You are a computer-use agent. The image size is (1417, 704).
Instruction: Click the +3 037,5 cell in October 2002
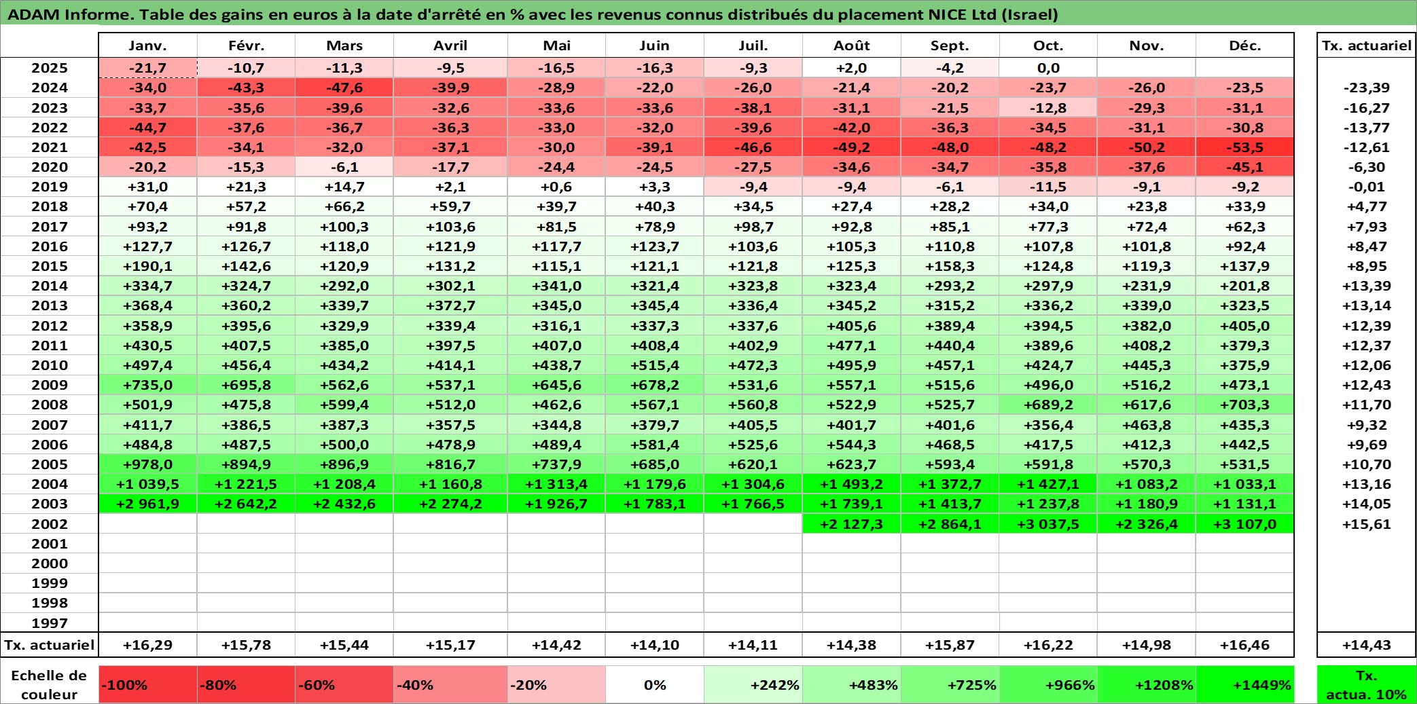[x=1048, y=524]
